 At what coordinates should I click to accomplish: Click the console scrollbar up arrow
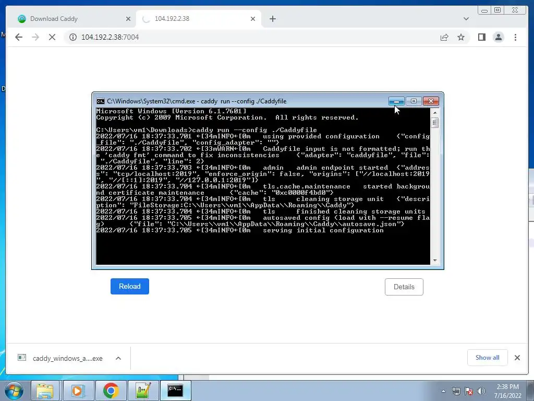click(434, 113)
